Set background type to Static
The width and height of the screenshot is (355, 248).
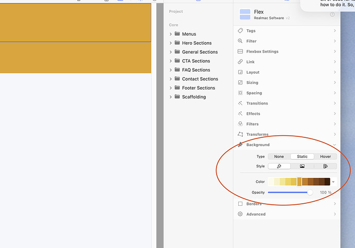[302, 156]
